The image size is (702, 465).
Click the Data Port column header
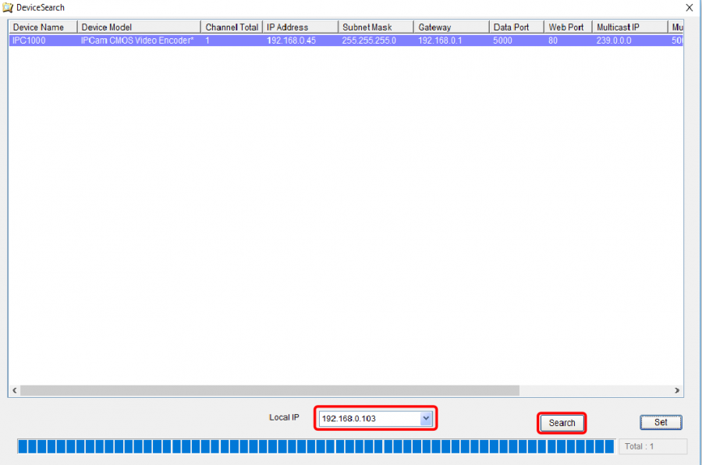[516, 27]
